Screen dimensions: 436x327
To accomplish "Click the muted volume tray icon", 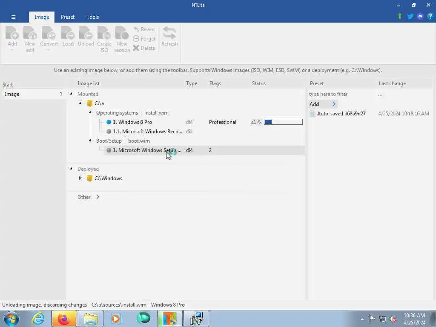I will (x=393, y=319).
